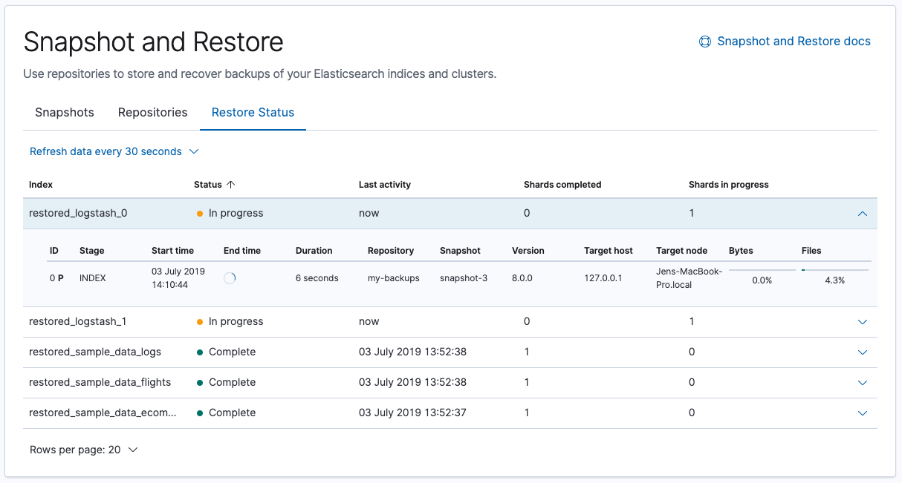Open the Refresh data every 30 seconds dropdown
The image size is (902, 483).
pos(114,151)
